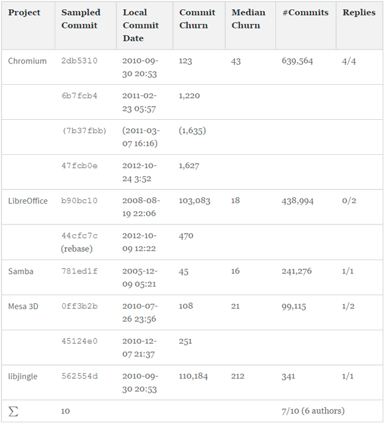Image resolution: width=384 pixels, height=423 pixels.
Task: Select the (7b37fbb) commit entry
Action: tap(84, 131)
